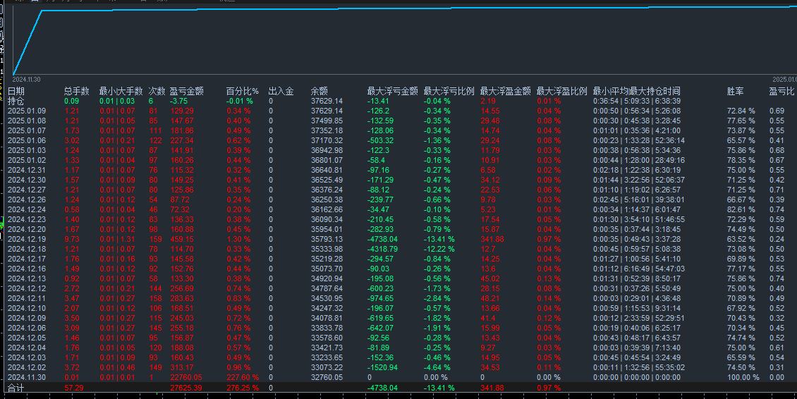This screenshot has width=797, height=399.
Task: Click floating loss value -4318.79
Action: [383, 249]
